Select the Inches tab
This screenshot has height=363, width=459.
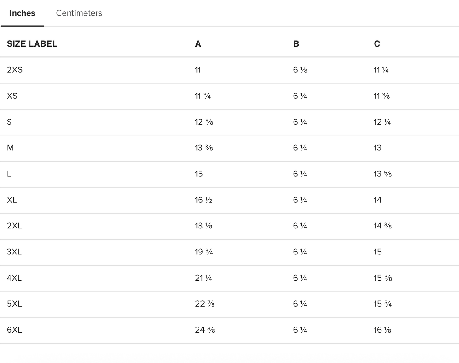coord(22,13)
